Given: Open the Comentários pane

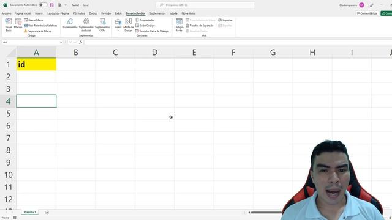Looking at the screenshot, I should pyautogui.click(x=367, y=13).
